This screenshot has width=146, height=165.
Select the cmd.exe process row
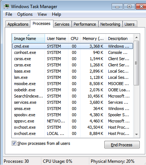[x=72, y=46]
